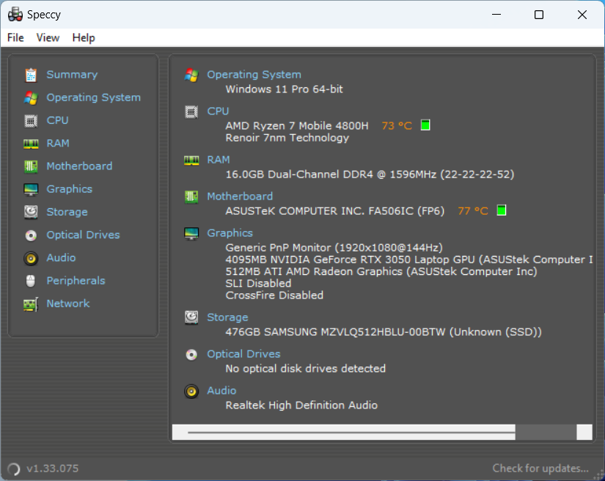
Task: Click the Operating System flag icon in sidebar
Action: pyautogui.click(x=31, y=98)
